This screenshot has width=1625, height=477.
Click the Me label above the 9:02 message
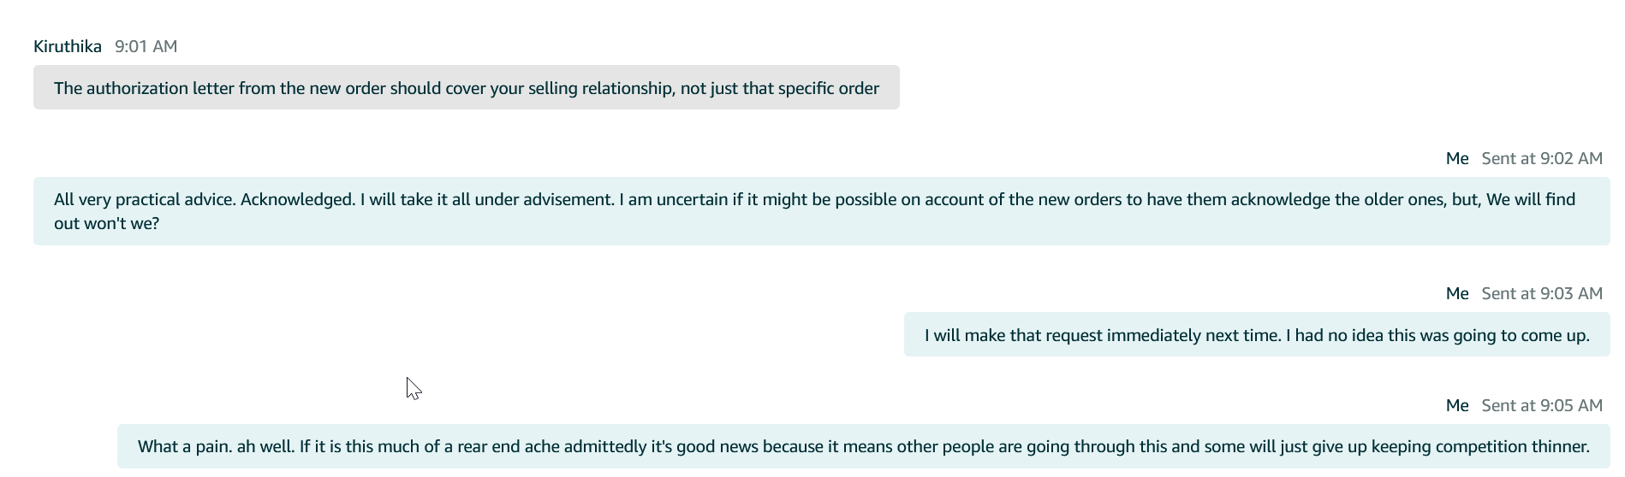tap(1456, 158)
